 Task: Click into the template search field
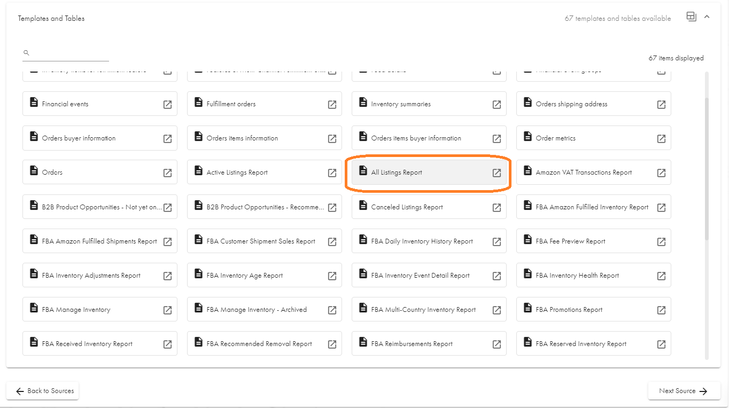pos(69,53)
